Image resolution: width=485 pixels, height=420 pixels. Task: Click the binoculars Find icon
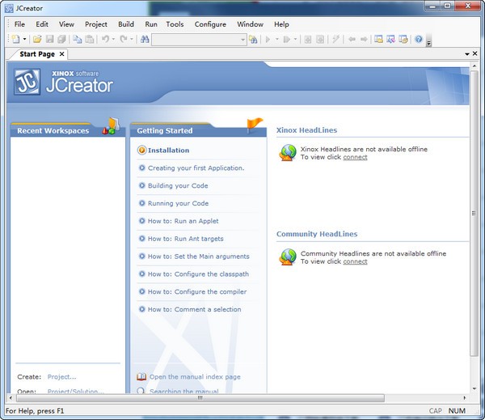[145, 39]
